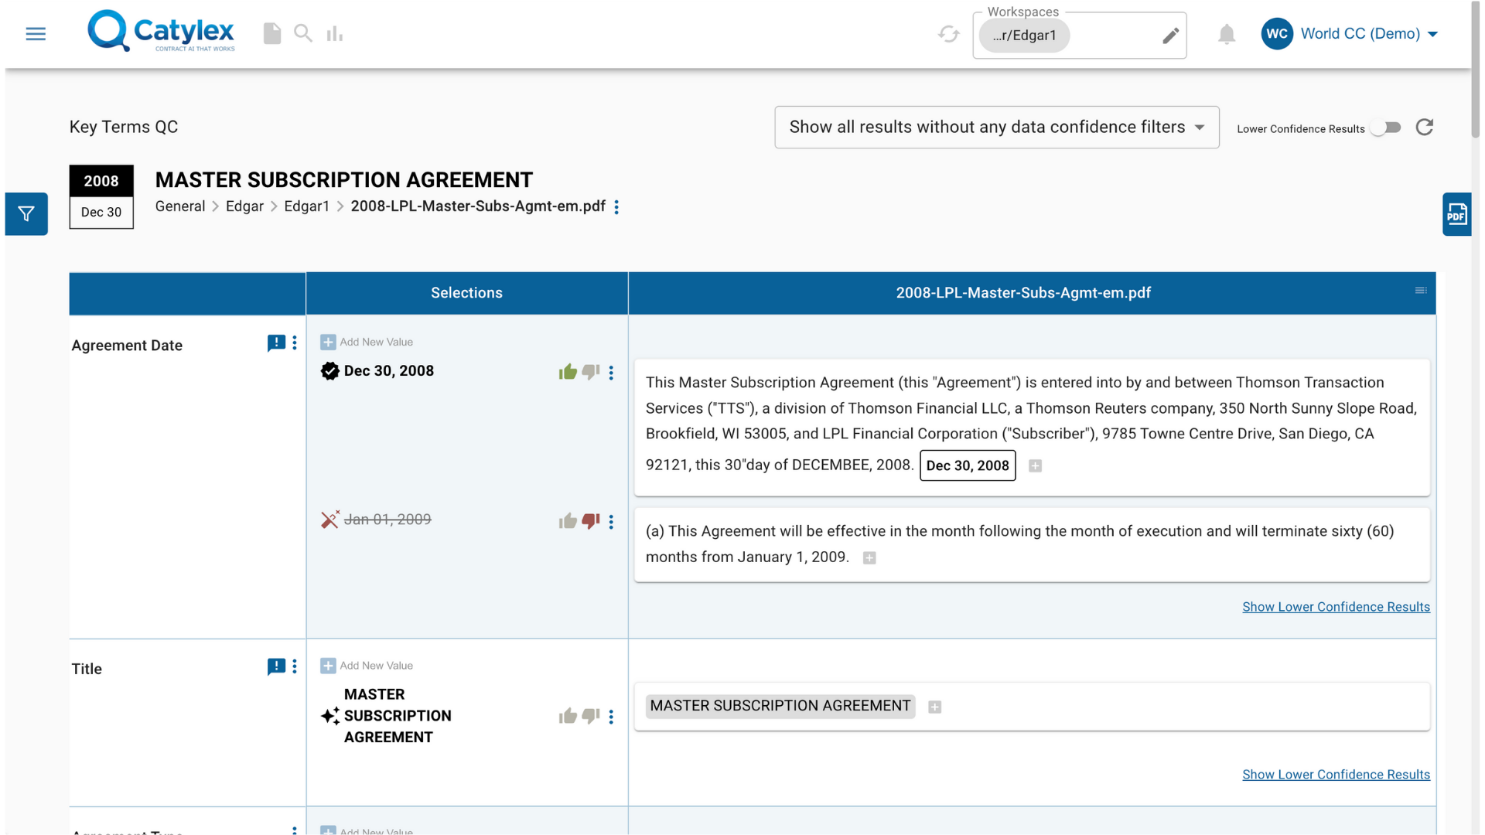Open comment icon for Title row

click(276, 667)
